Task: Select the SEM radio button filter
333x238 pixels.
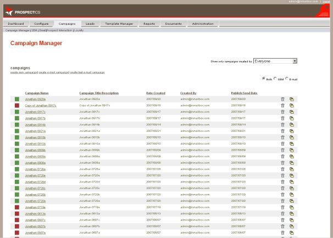Action: [275, 78]
